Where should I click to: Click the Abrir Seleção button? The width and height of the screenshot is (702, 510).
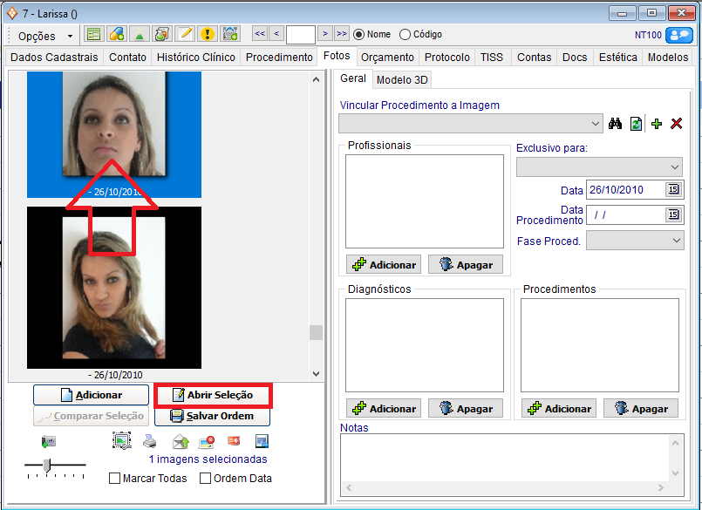(213, 395)
